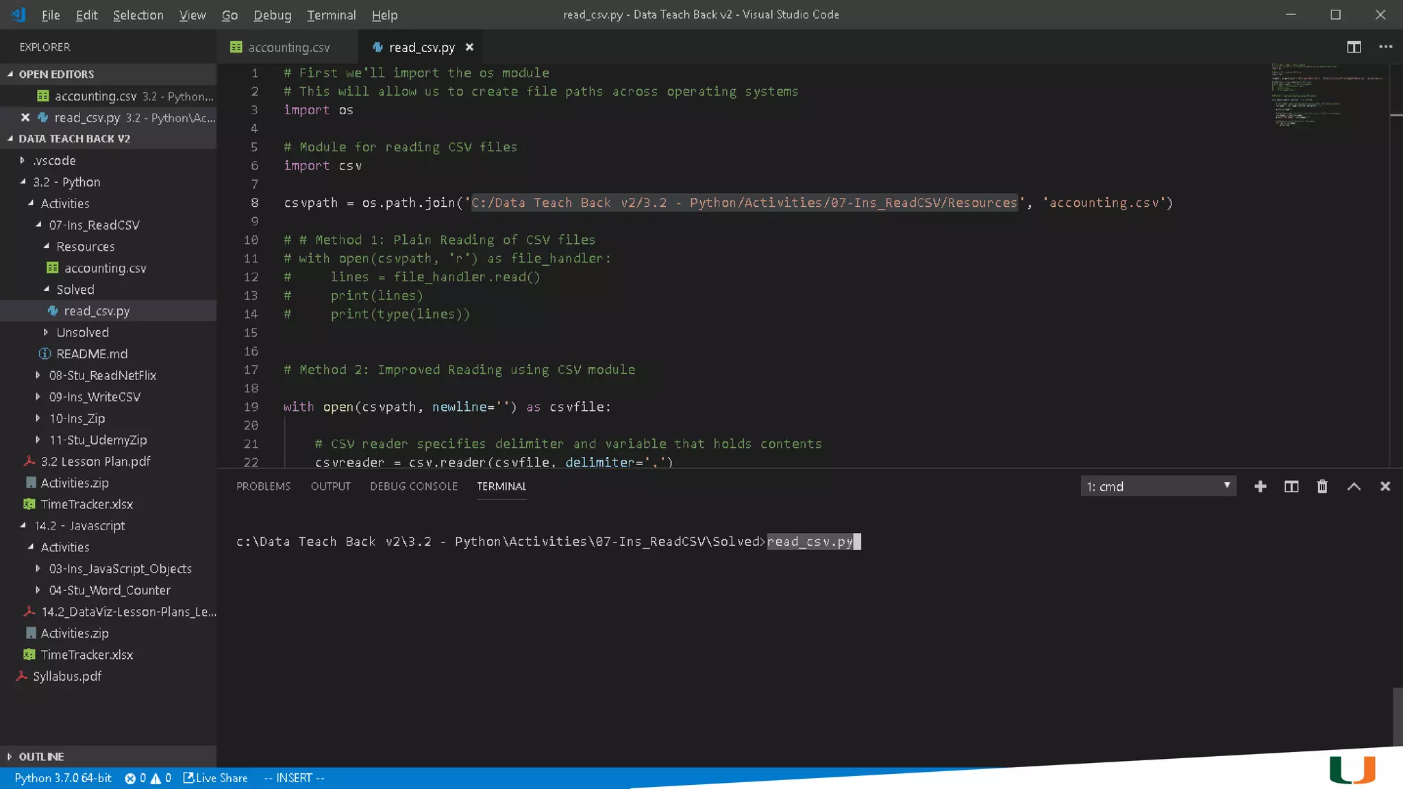Switch to the Debug Console tab
This screenshot has width=1403, height=789.
point(413,486)
